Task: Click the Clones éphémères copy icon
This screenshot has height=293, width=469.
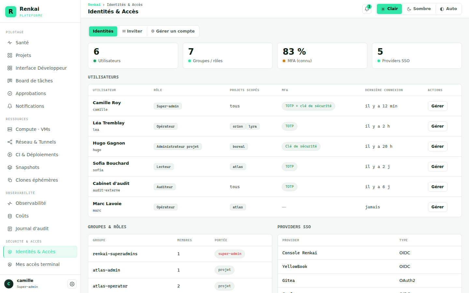Action: point(10,180)
